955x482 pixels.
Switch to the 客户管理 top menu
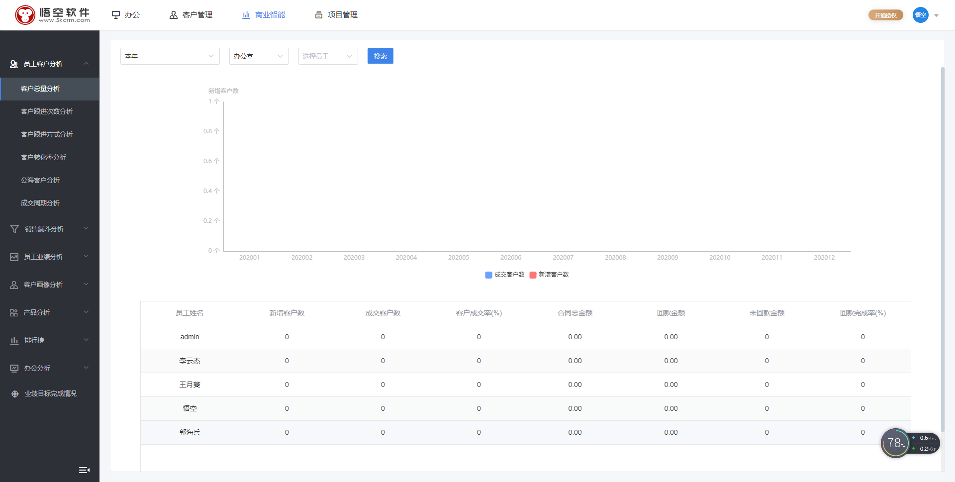pyautogui.click(x=191, y=15)
